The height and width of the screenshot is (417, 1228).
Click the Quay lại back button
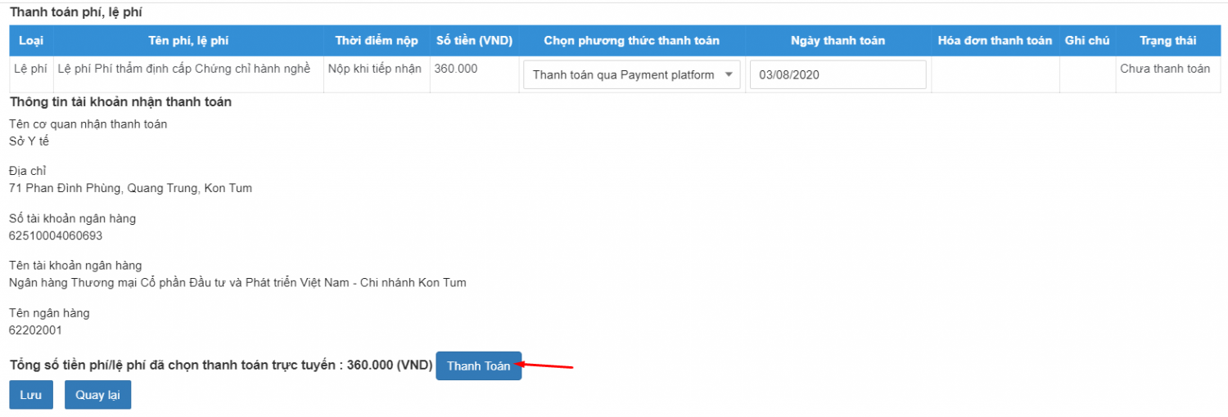click(97, 394)
